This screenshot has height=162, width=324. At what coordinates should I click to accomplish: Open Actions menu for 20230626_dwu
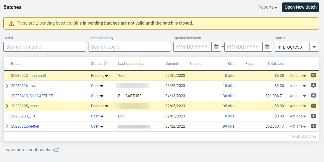298,86
